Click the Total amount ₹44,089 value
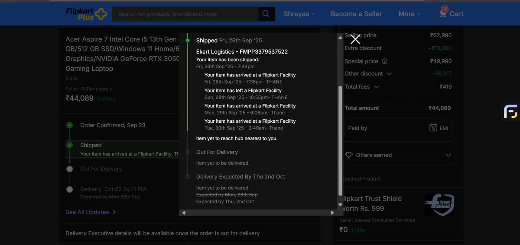The image size is (520, 245). [440, 108]
